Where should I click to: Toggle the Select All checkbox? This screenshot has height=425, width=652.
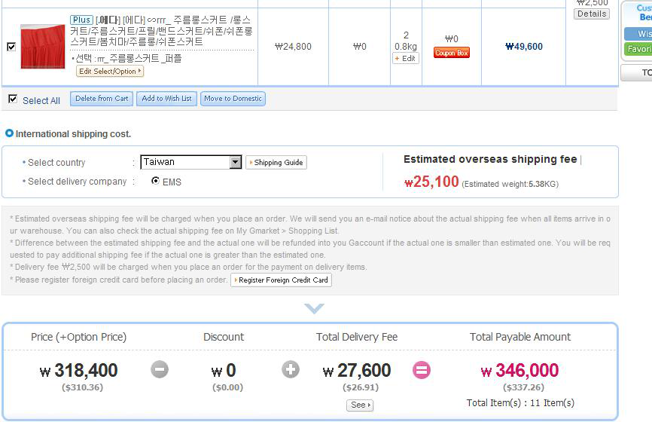[13, 99]
